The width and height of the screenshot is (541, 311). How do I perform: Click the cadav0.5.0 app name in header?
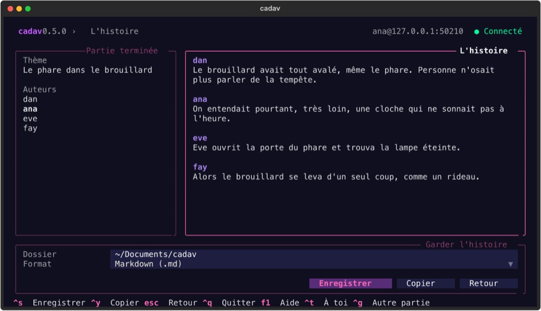(42, 32)
